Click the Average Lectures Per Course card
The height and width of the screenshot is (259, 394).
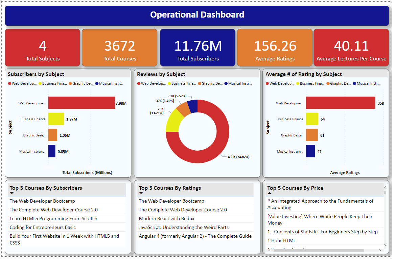351,48
